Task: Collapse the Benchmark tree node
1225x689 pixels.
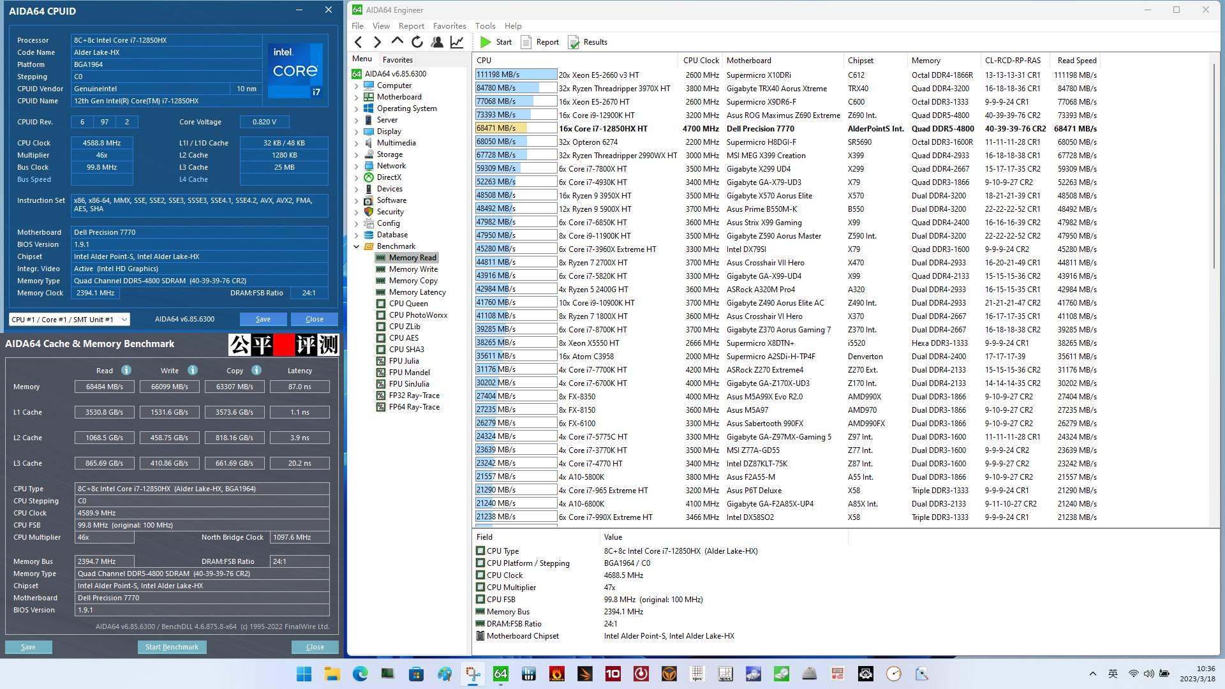Action: [x=357, y=246]
